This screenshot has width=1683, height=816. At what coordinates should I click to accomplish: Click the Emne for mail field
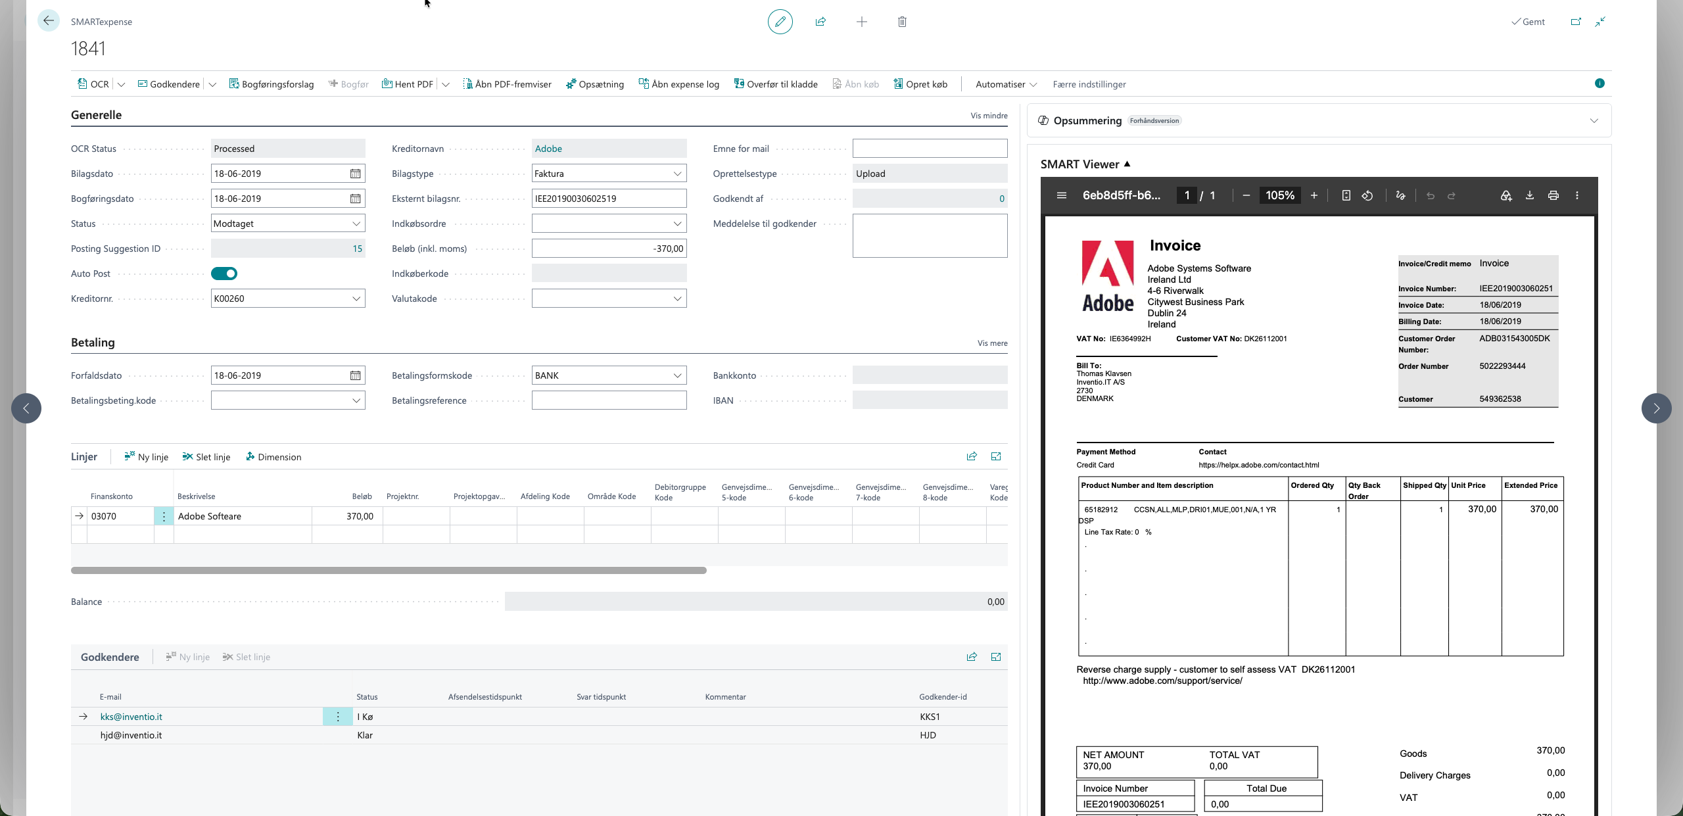click(x=930, y=149)
